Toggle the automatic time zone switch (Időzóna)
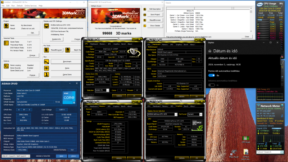 [212, 85]
